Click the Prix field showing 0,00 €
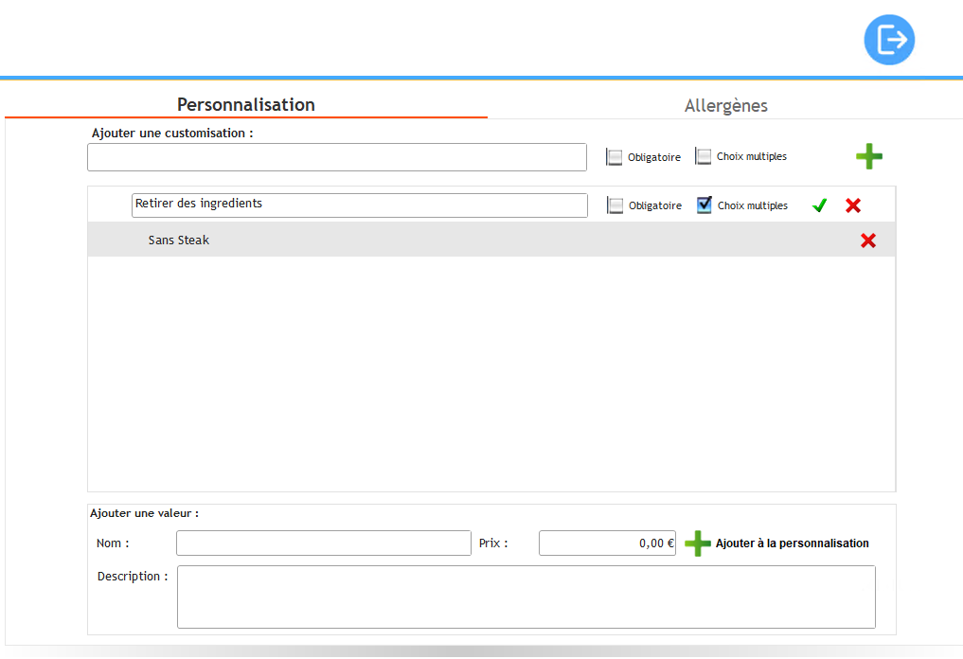 click(x=606, y=543)
